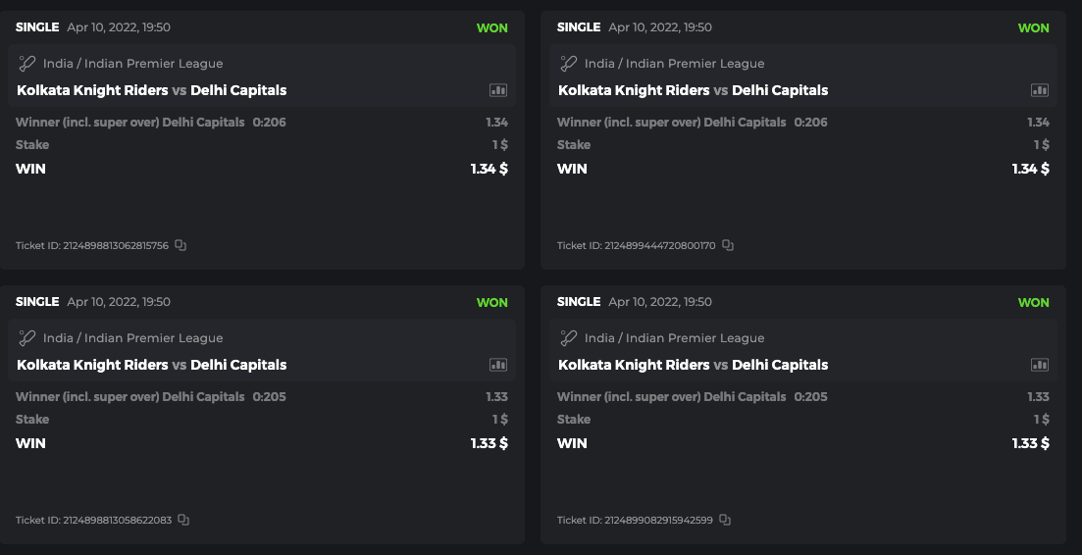This screenshot has height=555, width=1082.
Task: Open match statistics icon on ticket 2124899444720800170
Action: 1040,90
